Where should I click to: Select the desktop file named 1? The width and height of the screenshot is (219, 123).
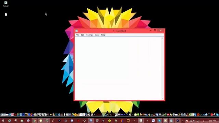6,16
